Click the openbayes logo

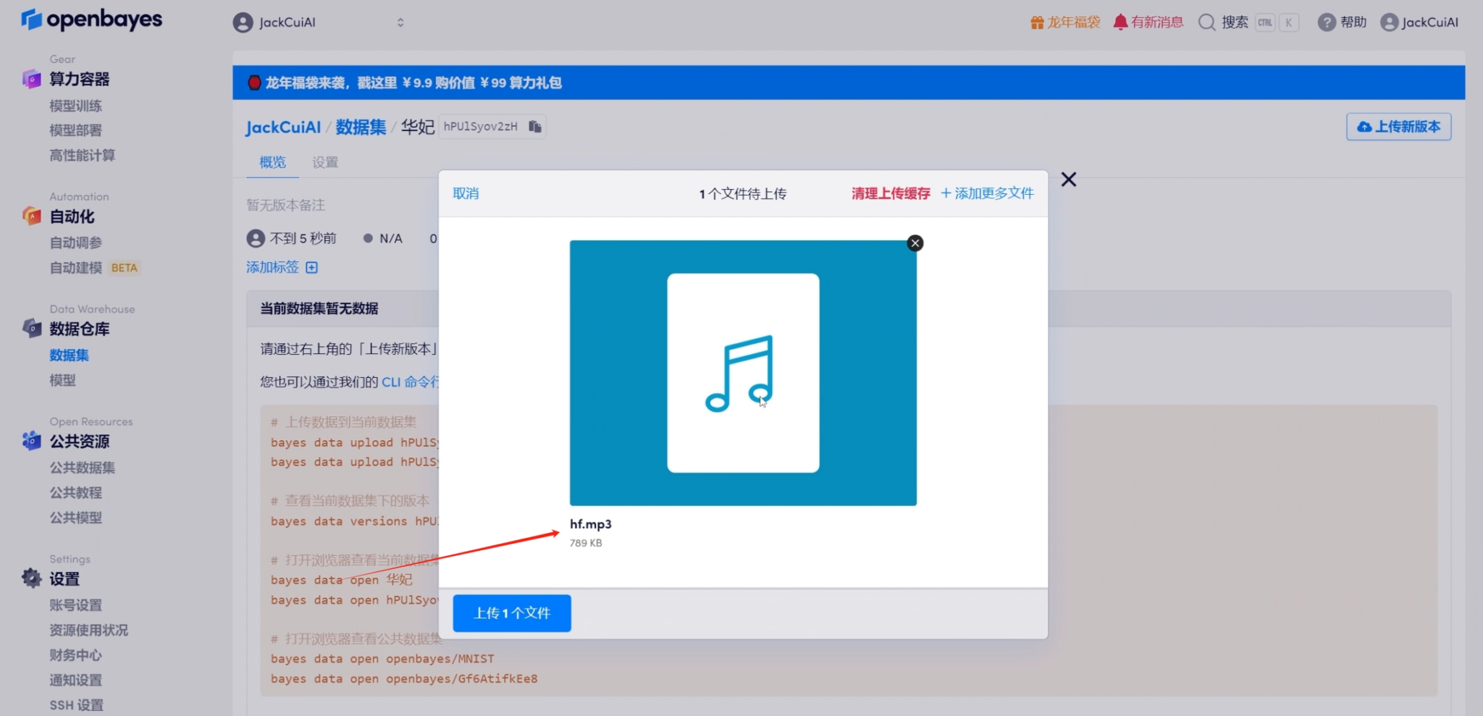pyautogui.click(x=91, y=20)
